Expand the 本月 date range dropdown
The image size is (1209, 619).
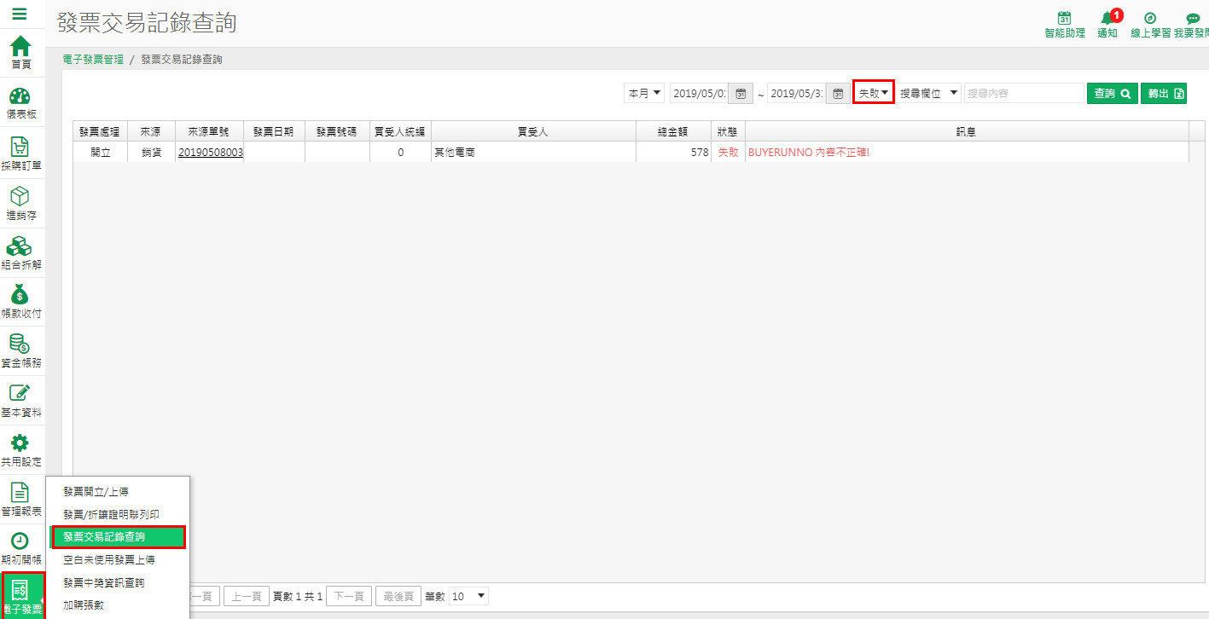[644, 94]
